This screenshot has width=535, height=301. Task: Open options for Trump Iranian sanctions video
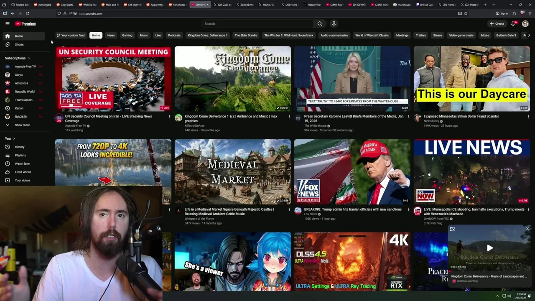pos(408,209)
